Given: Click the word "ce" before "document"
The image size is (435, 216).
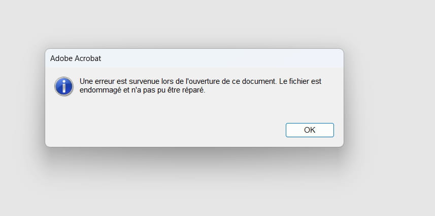Looking at the screenshot, I should pos(236,81).
